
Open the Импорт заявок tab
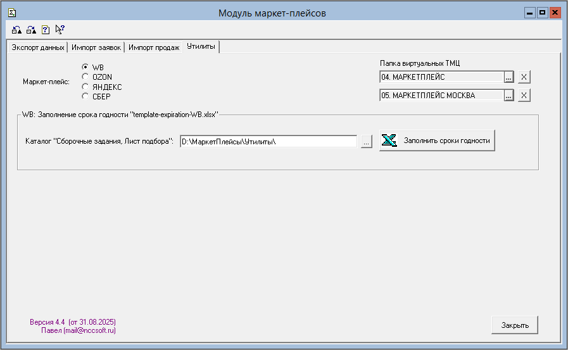pos(96,47)
